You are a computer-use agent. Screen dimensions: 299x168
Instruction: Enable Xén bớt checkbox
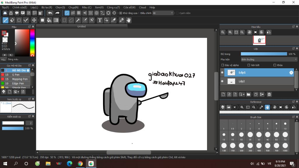[249, 65]
